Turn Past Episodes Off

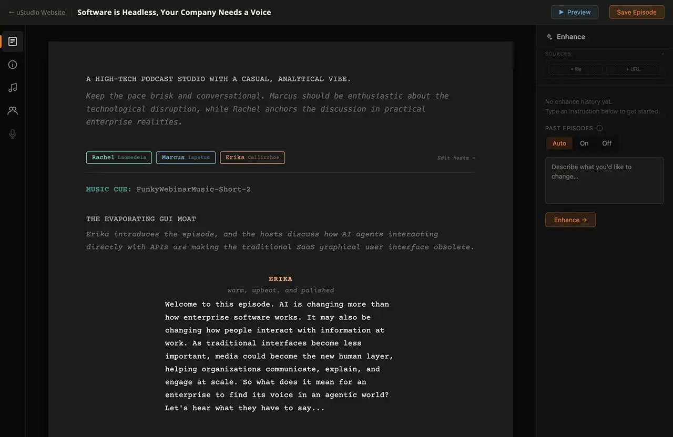[607, 143]
